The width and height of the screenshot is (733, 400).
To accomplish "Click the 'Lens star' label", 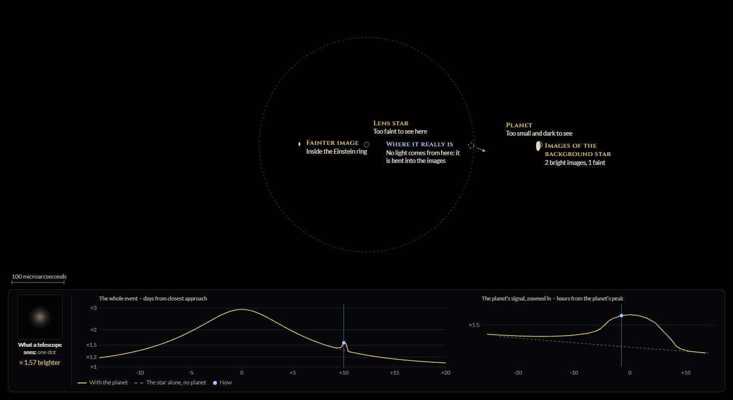I will [x=391, y=123].
